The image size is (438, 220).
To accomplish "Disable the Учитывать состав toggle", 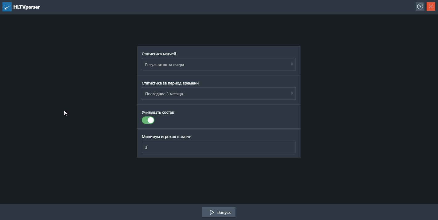I will point(148,120).
